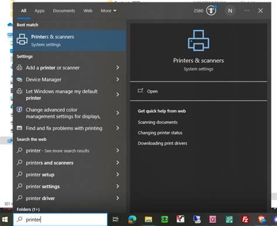Select the printer – See more search results entry

(58, 150)
